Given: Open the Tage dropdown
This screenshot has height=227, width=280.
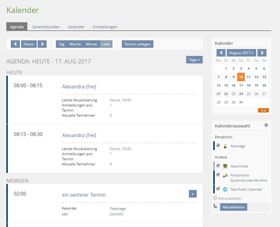Looking at the screenshot, I should 194,60.
